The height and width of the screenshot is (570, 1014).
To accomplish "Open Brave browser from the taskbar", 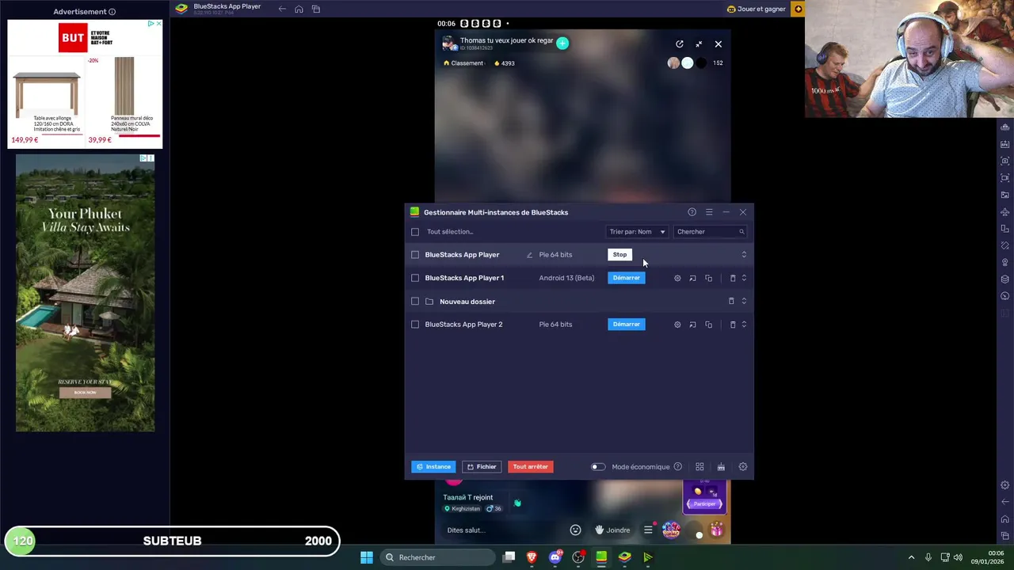I will pyautogui.click(x=532, y=557).
